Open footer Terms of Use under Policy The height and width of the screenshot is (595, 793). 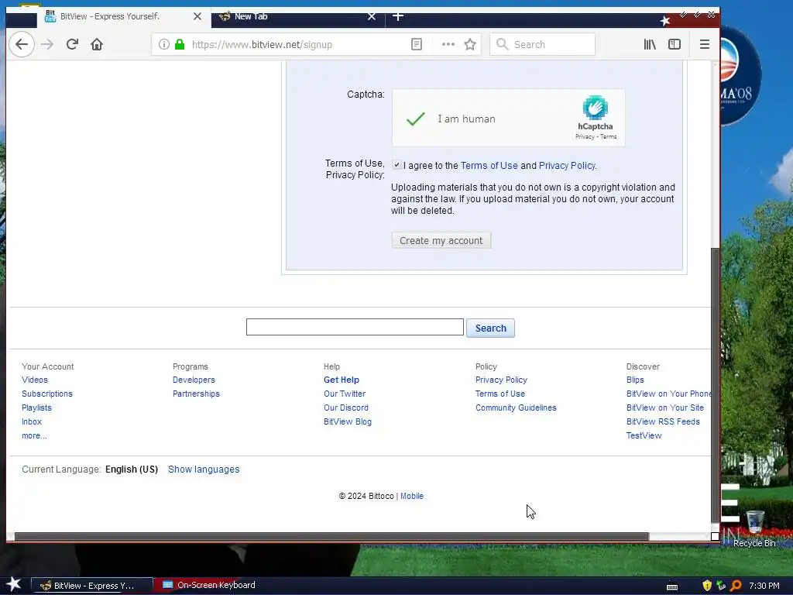500,394
